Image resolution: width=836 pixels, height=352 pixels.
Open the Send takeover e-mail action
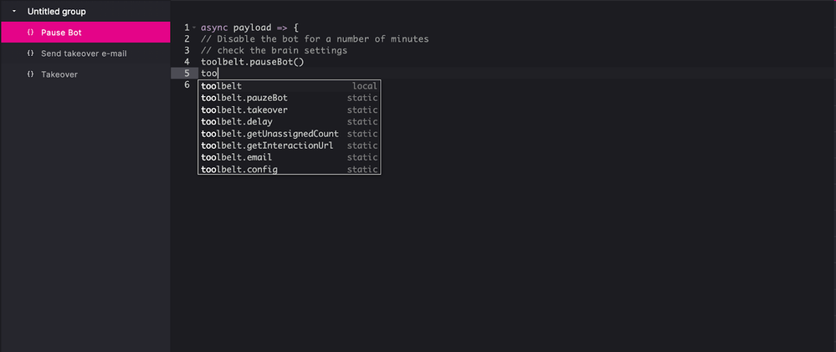(x=85, y=54)
